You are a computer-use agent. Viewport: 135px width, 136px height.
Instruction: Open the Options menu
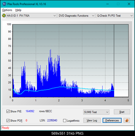[7, 10]
